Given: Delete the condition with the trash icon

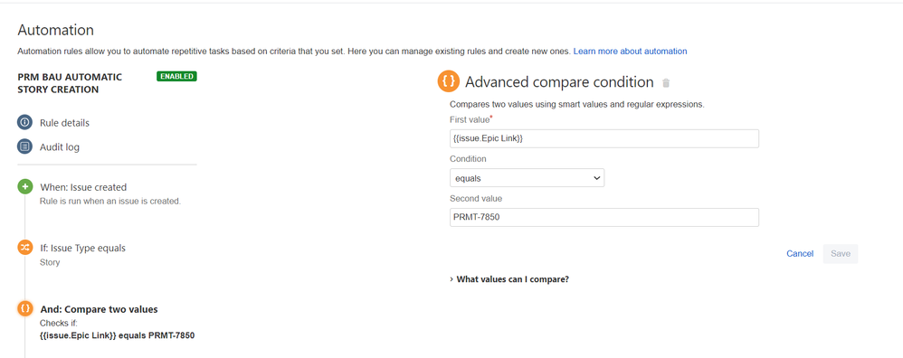Looking at the screenshot, I should click(666, 83).
